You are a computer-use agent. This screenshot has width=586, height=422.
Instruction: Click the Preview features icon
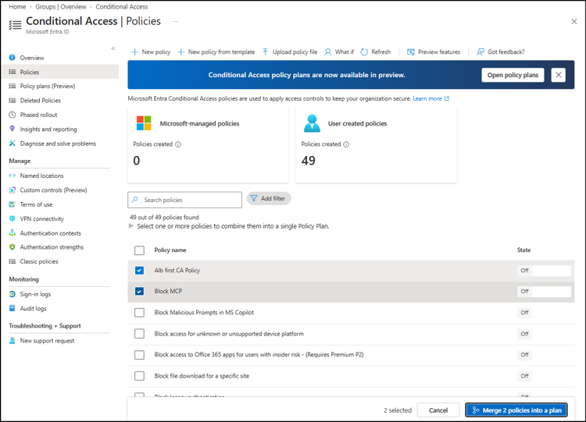411,51
